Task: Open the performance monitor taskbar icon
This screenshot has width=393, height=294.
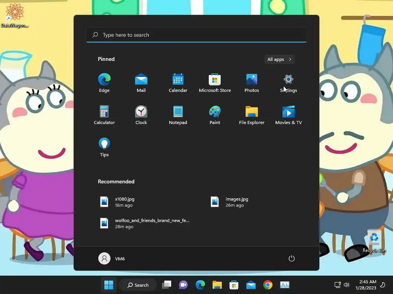Action: pos(285,285)
